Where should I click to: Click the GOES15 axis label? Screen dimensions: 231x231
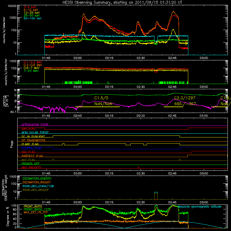[5, 101]
